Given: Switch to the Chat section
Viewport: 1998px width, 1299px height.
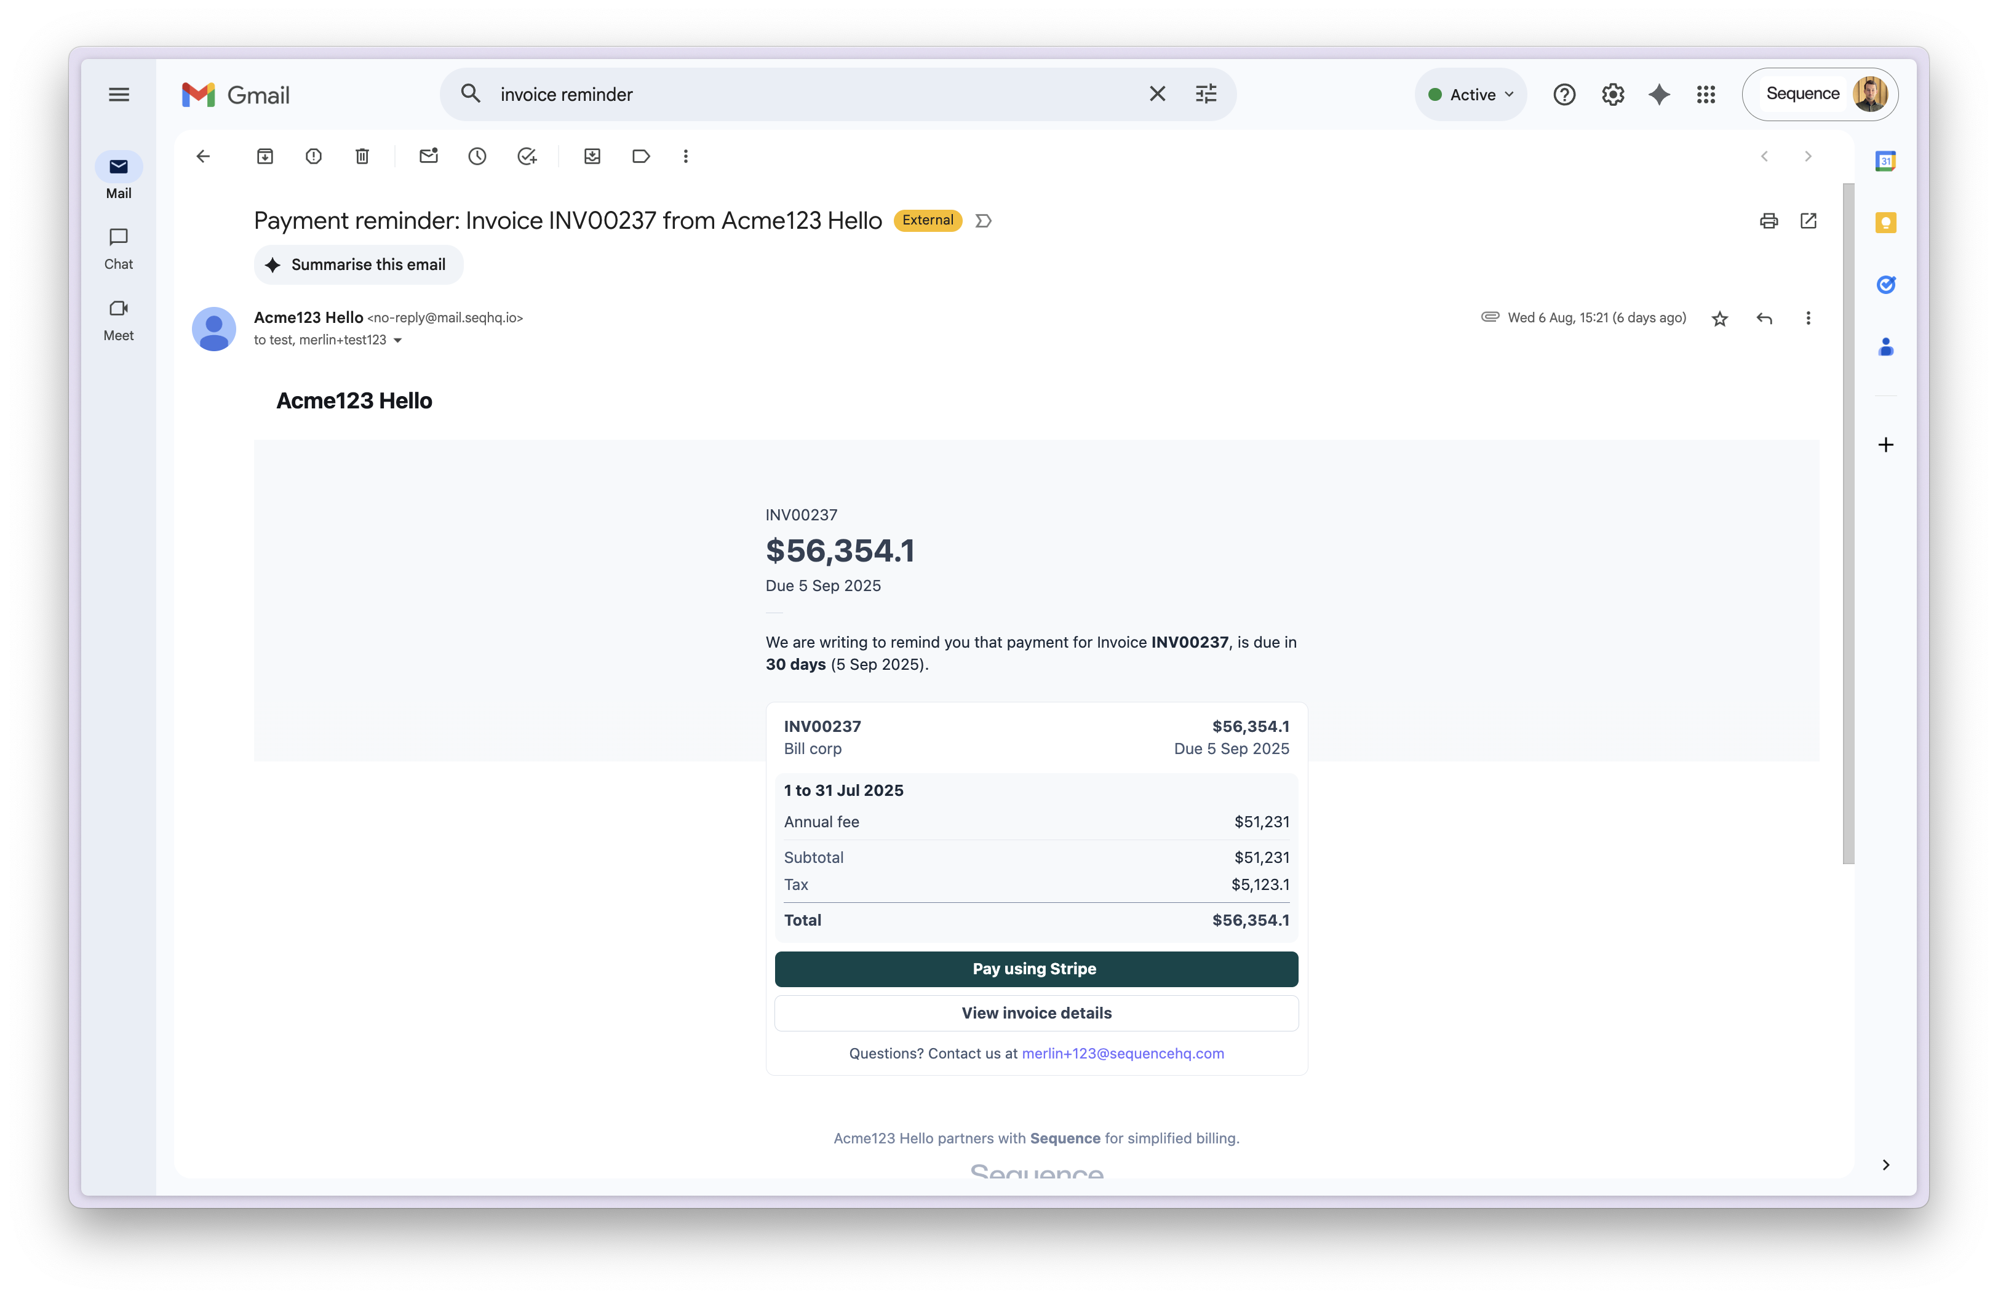Looking at the screenshot, I should (x=118, y=247).
